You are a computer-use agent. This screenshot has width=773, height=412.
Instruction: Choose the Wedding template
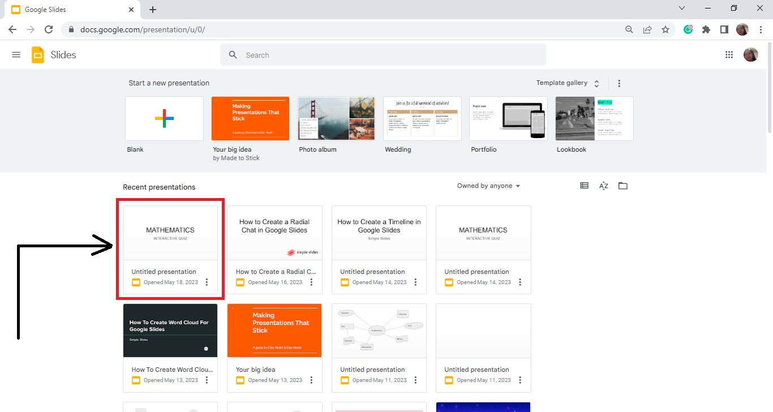coord(422,118)
